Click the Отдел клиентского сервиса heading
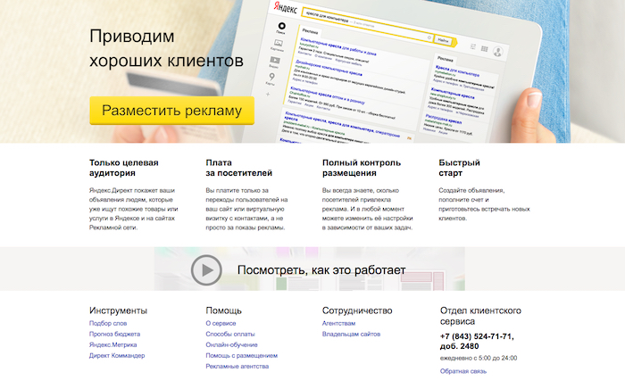 click(x=480, y=316)
